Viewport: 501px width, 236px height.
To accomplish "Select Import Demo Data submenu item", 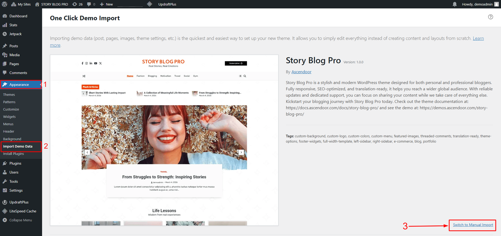I will (x=18, y=146).
